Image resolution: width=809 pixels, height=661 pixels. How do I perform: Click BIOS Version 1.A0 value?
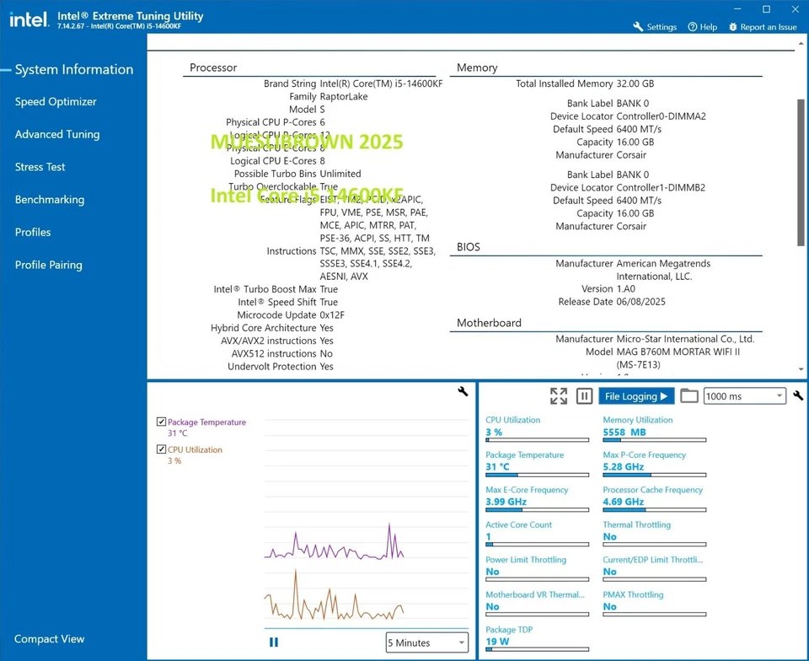click(x=626, y=288)
